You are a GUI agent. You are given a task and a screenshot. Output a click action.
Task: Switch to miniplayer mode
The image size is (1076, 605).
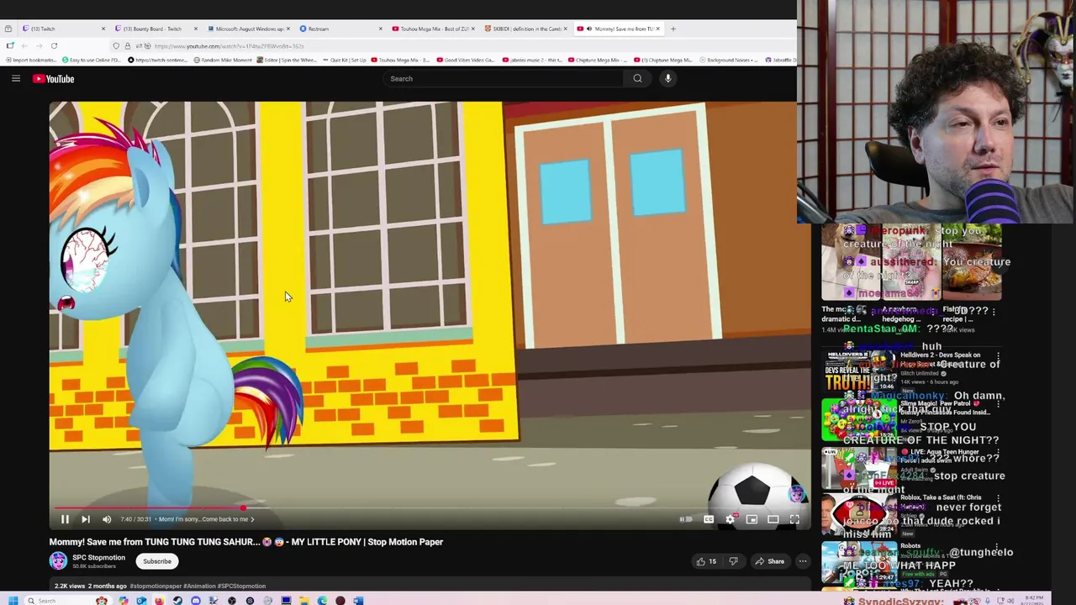point(752,519)
